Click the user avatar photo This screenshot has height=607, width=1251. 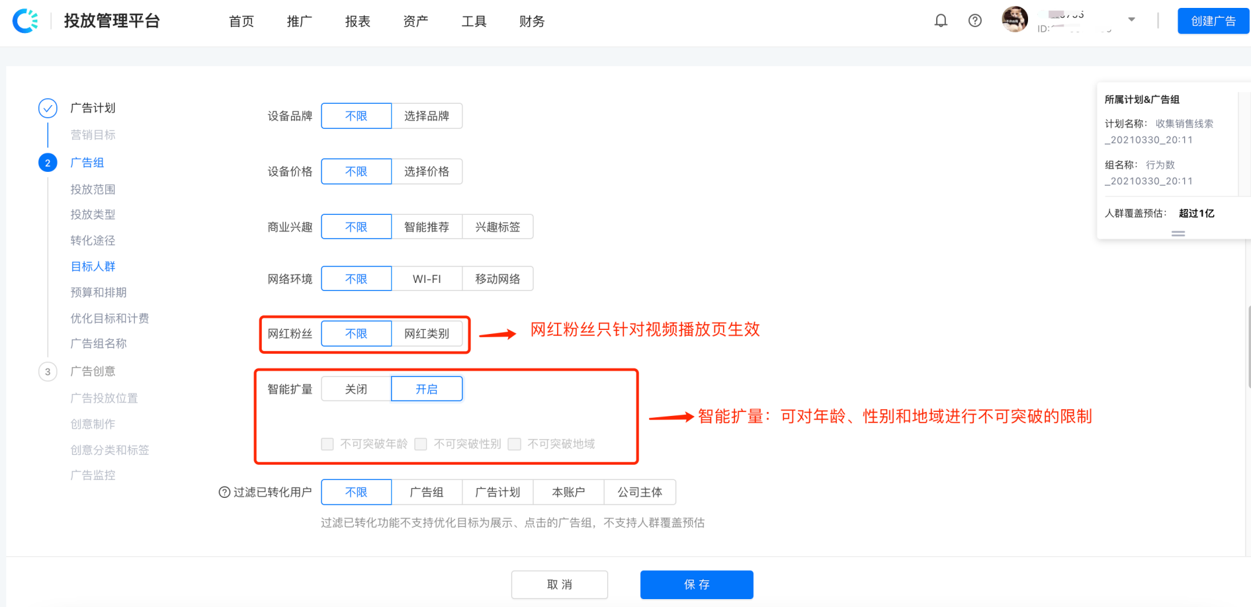[x=1014, y=19]
